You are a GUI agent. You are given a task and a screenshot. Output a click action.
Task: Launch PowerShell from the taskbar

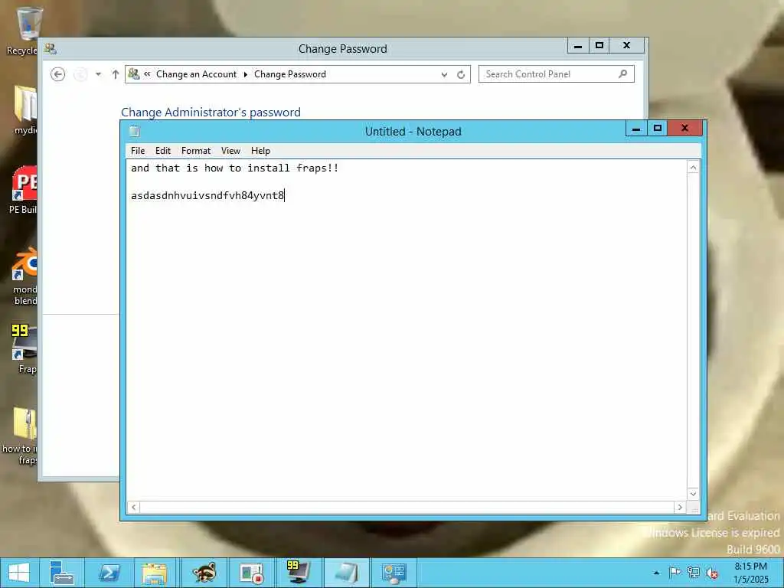pos(109,573)
